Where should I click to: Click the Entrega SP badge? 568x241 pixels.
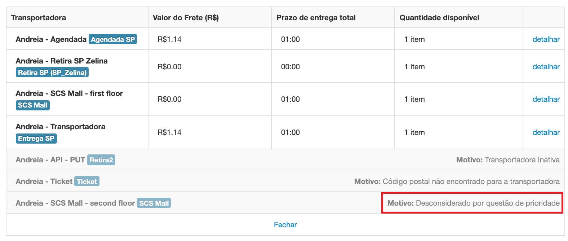coord(36,139)
